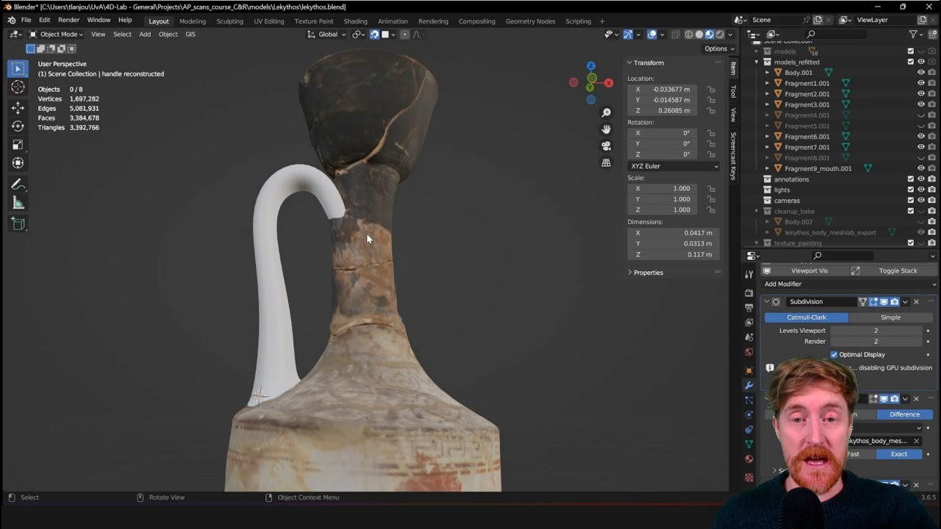This screenshot has height=529, width=941.
Task: Open the File menu
Action: click(26, 20)
